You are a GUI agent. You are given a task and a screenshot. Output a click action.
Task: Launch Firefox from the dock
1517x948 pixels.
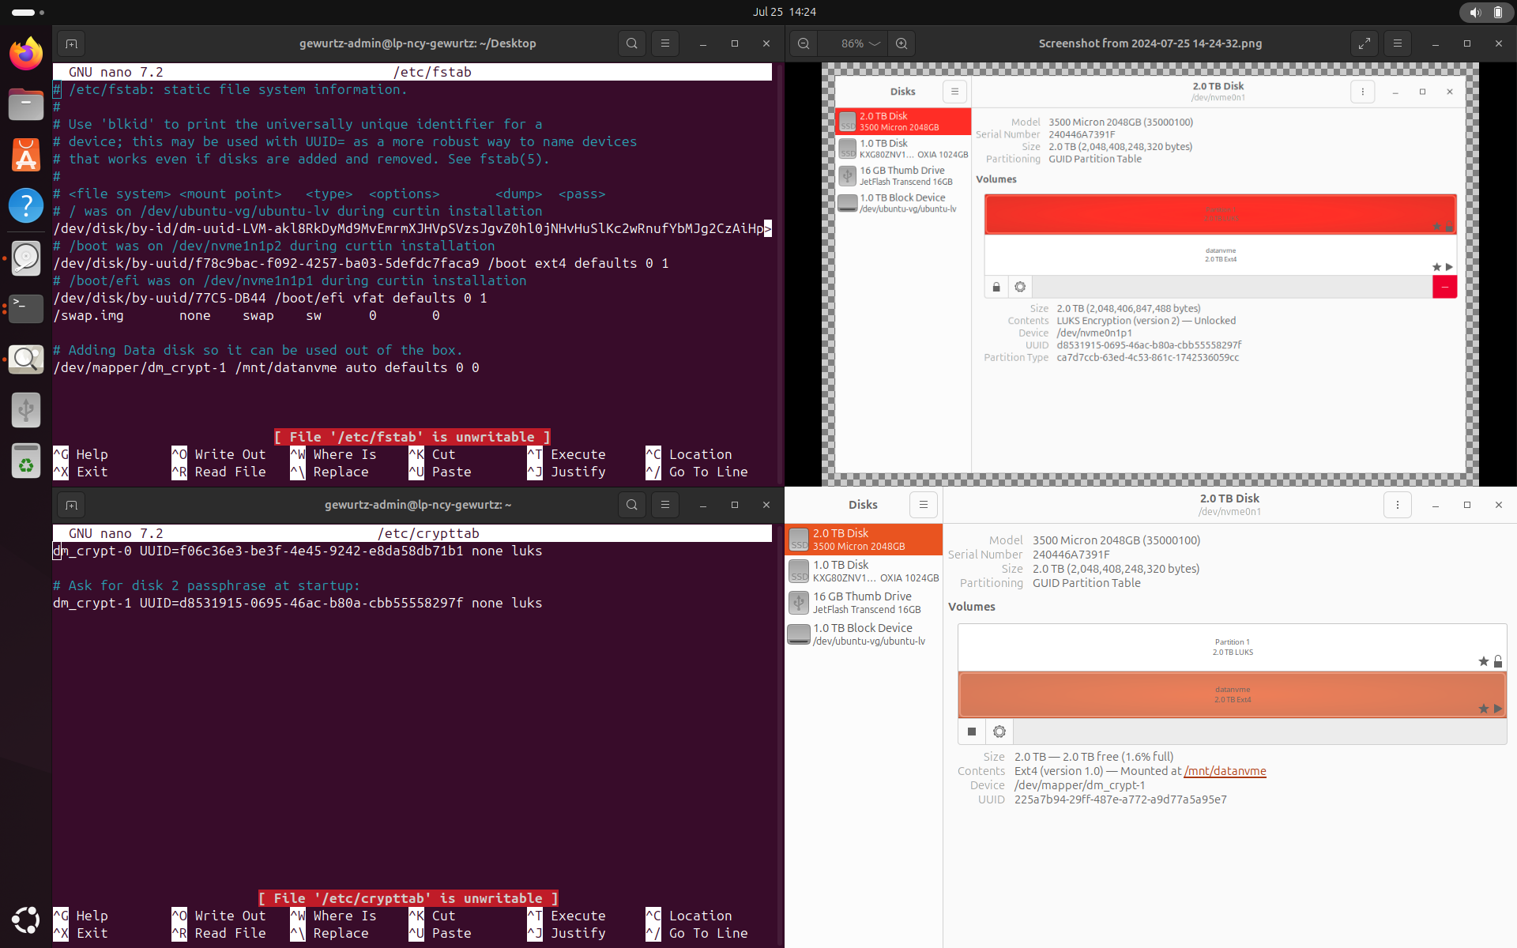tap(25, 54)
